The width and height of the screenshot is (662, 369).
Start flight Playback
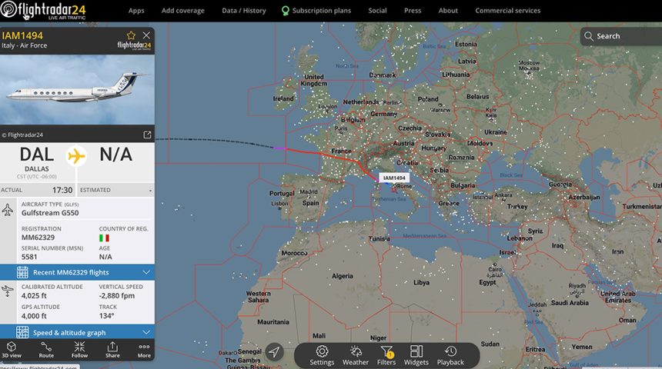coord(450,355)
